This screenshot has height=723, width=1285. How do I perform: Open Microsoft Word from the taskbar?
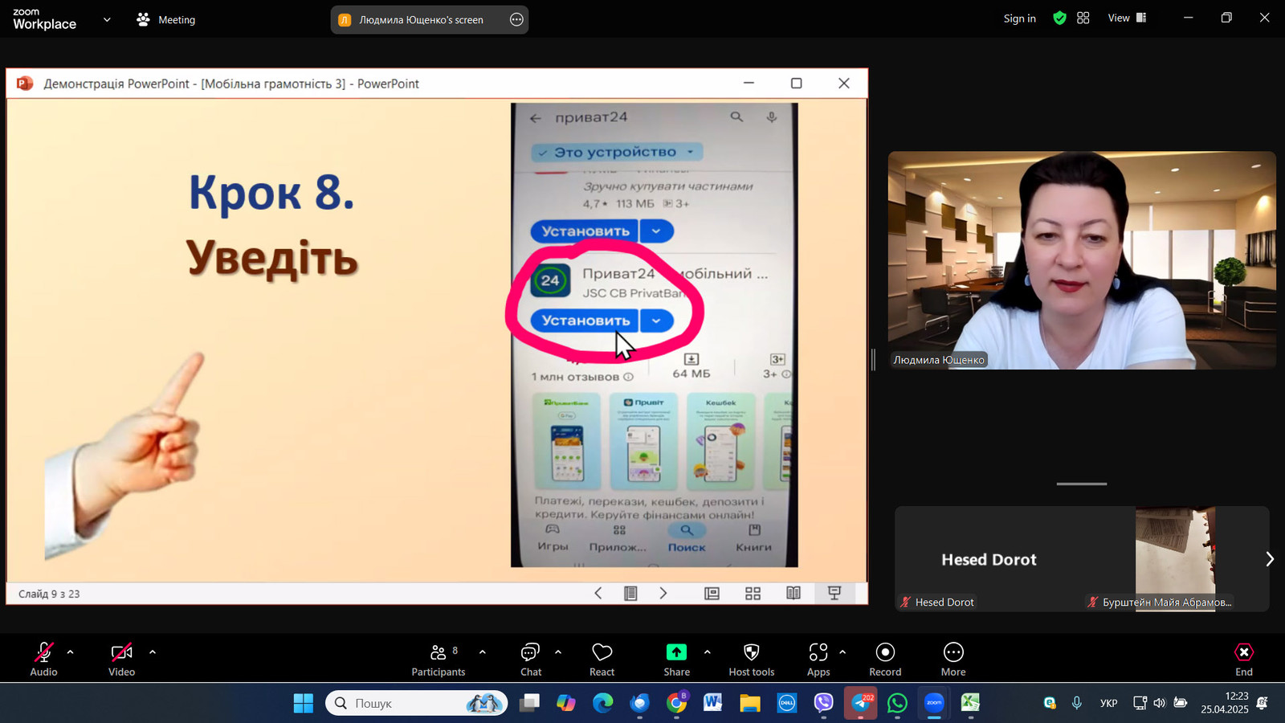(712, 703)
